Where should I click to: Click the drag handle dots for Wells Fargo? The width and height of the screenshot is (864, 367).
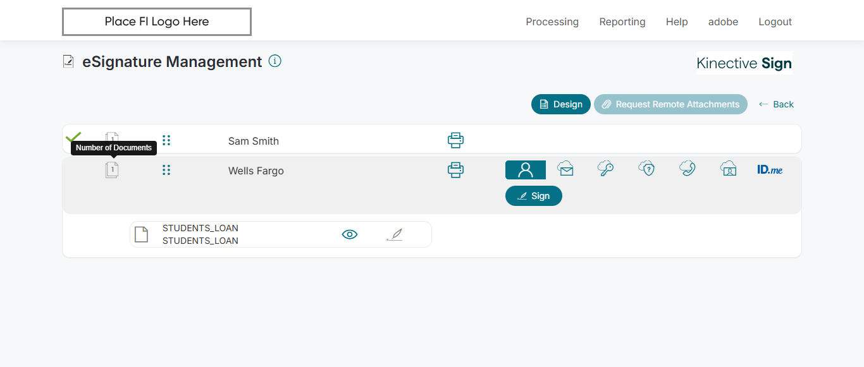[166, 170]
